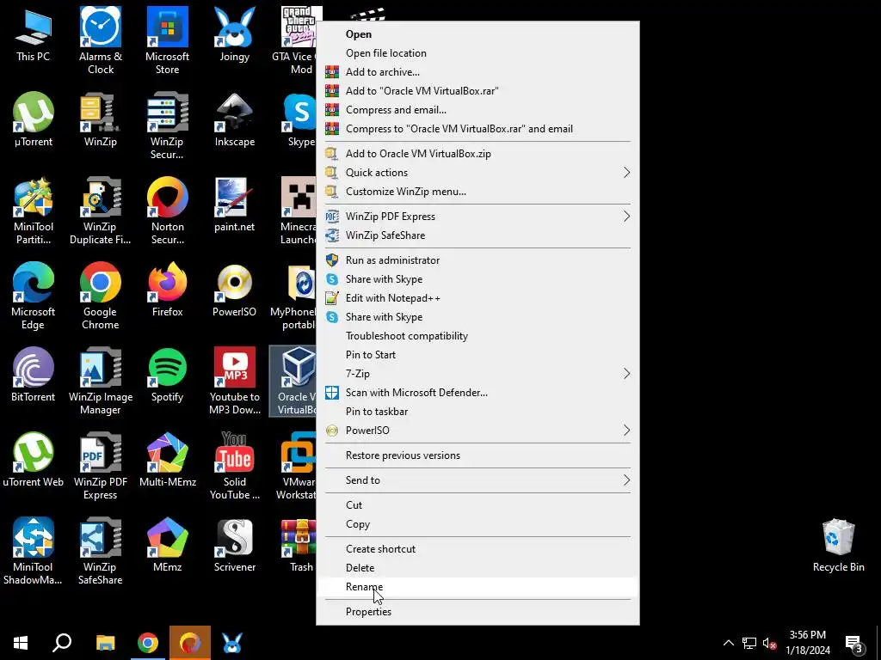Click the WinZip PDF Express desktop icon
The height and width of the screenshot is (660, 881).
[100, 467]
